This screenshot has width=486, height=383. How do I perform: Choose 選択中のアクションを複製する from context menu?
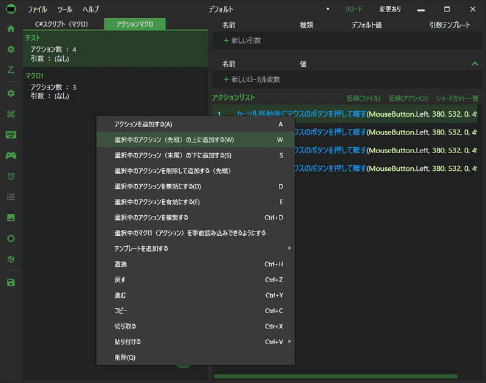point(196,218)
